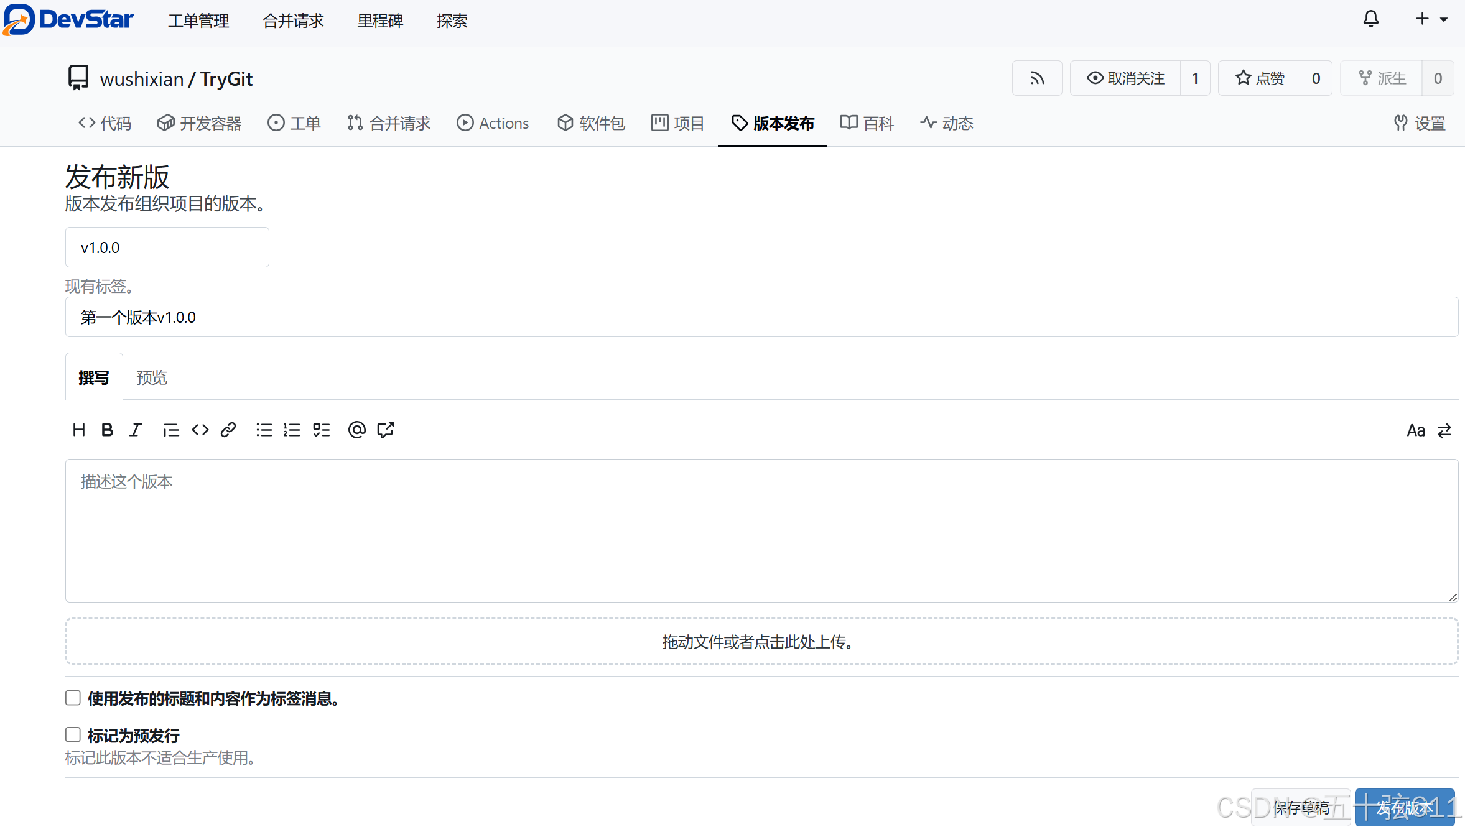Switch text direction with the arrows icon
Viewport: 1465px width, 832px height.
tap(1444, 430)
